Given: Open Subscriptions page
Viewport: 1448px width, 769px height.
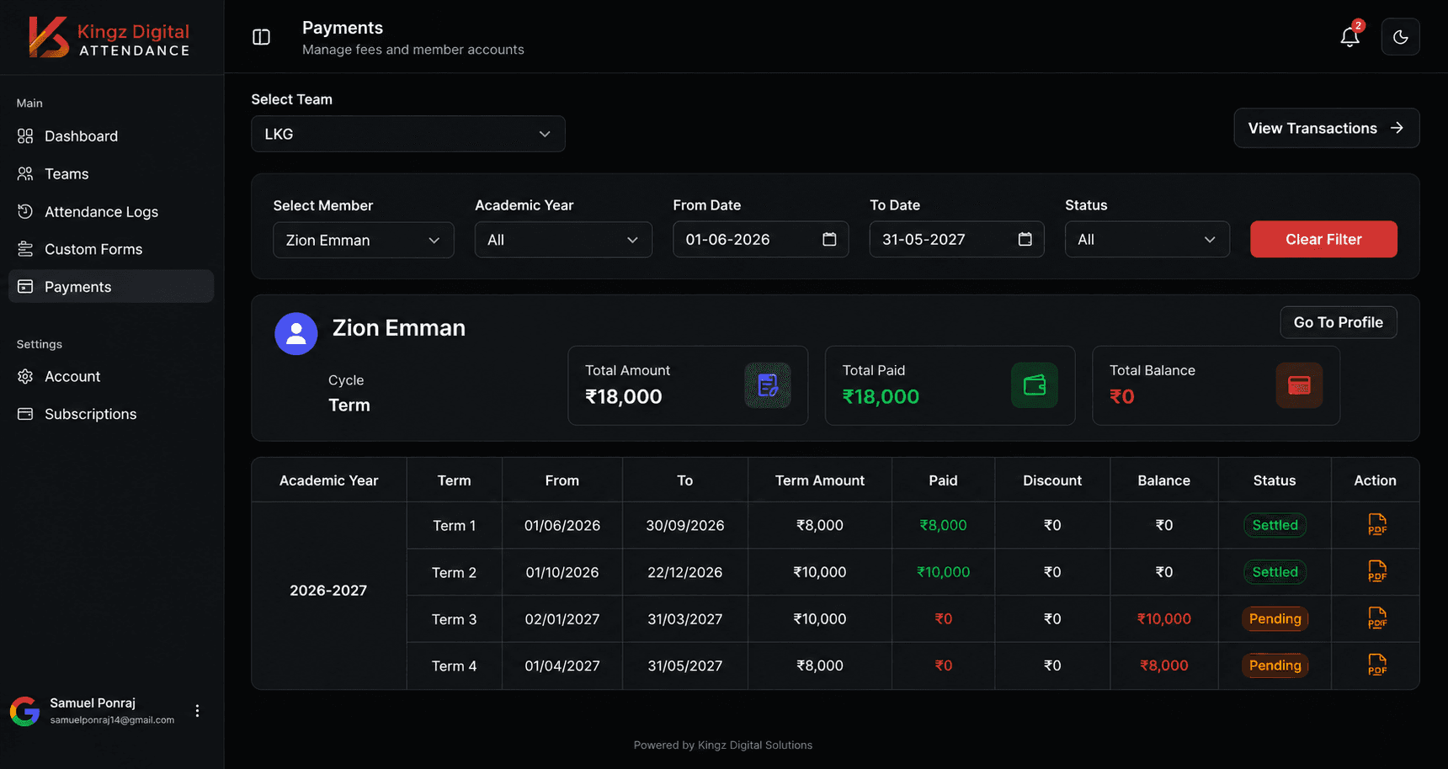Looking at the screenshot, I should [111, 414].
